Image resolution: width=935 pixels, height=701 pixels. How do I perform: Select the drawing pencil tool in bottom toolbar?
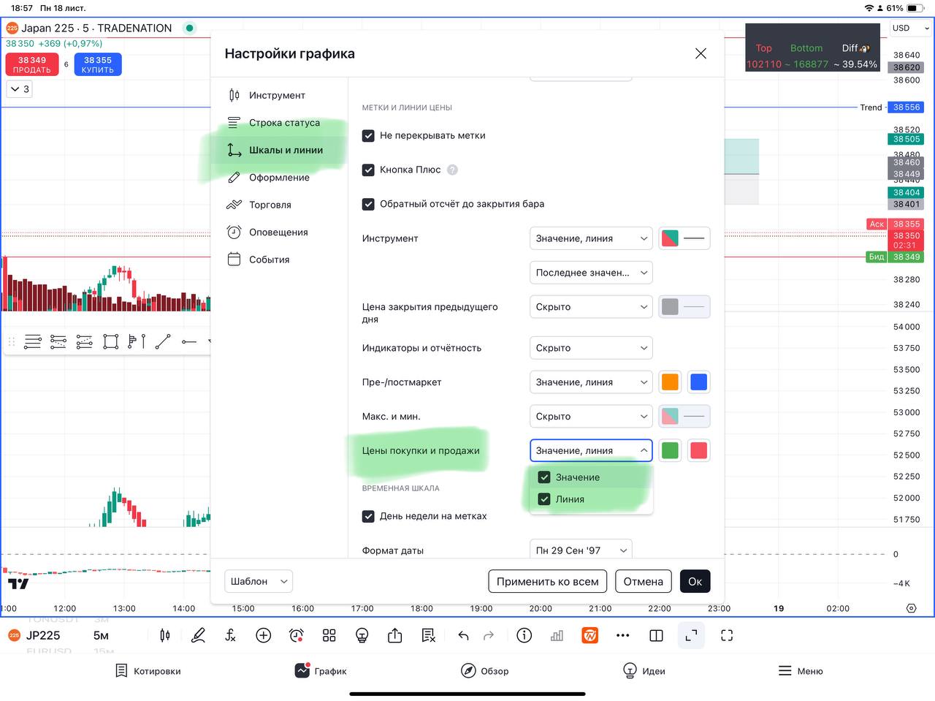tap(198, 635)
